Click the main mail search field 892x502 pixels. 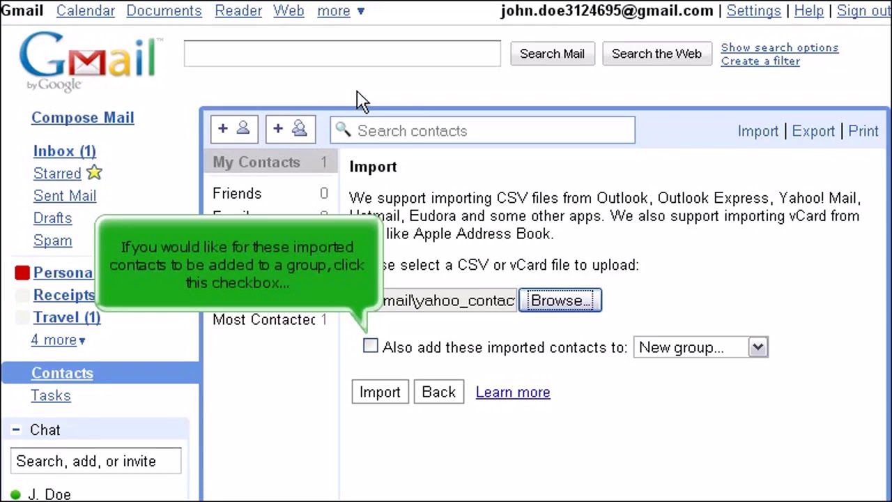pyautogui.click(x=342, y=54)
